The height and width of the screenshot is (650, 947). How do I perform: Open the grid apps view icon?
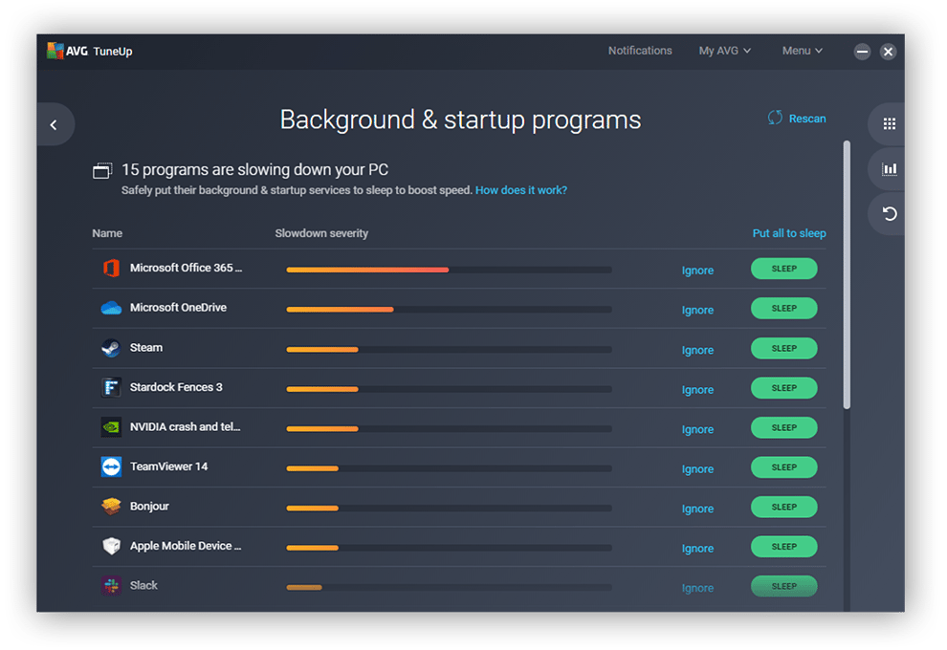[889, 124]
